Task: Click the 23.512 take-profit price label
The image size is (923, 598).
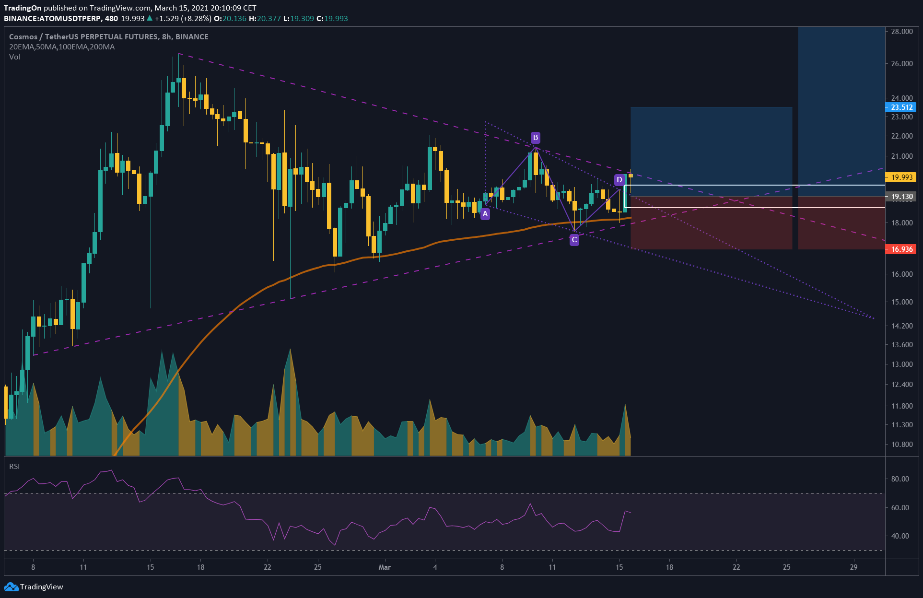Action: coord(901,107)
